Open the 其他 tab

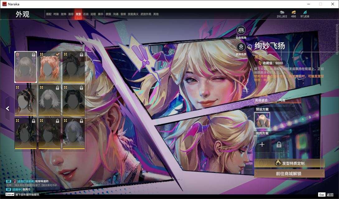click(x=156, y=14)
